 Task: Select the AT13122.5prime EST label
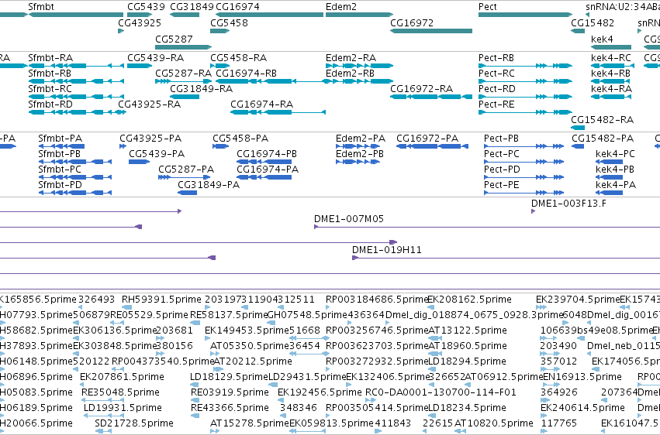(467, 331)
